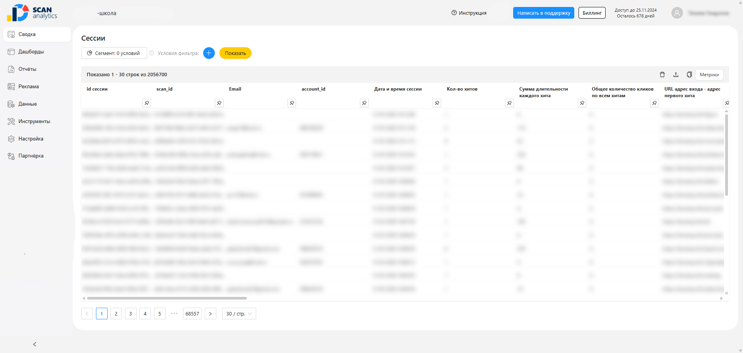
Task: Click table scroll right arrow
Action: point(721,298)
